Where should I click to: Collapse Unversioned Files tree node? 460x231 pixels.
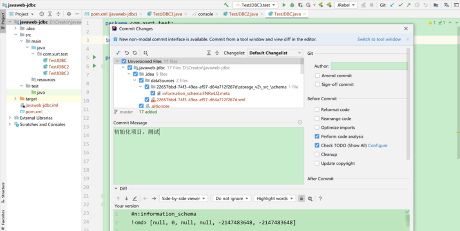117,61
